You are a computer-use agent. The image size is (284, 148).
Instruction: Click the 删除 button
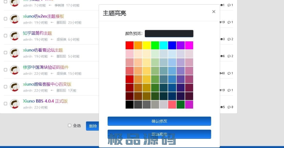pos(93,126)
